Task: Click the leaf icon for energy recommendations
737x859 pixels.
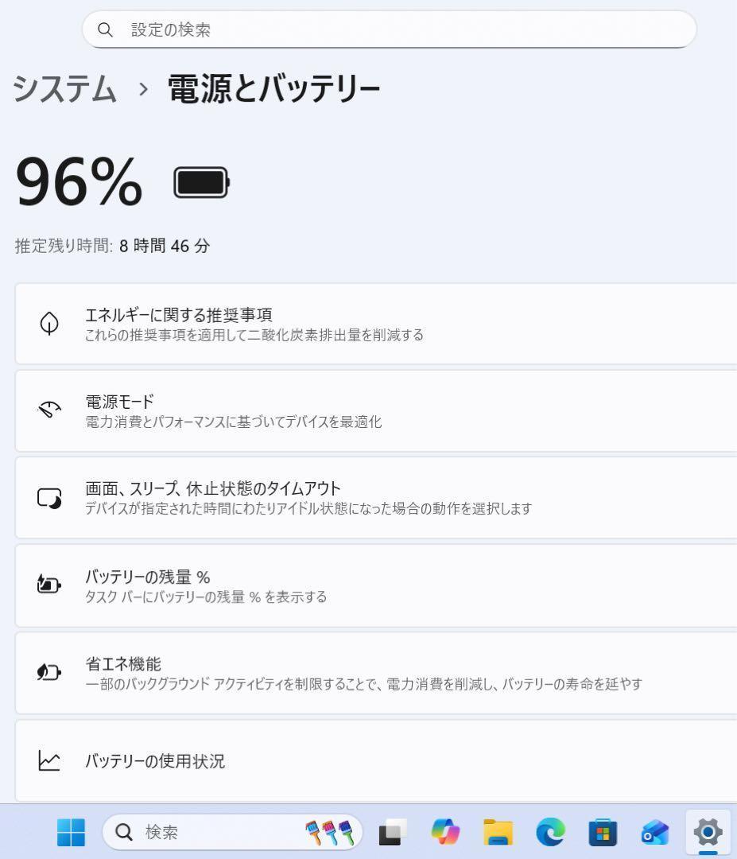Action: 49,324
